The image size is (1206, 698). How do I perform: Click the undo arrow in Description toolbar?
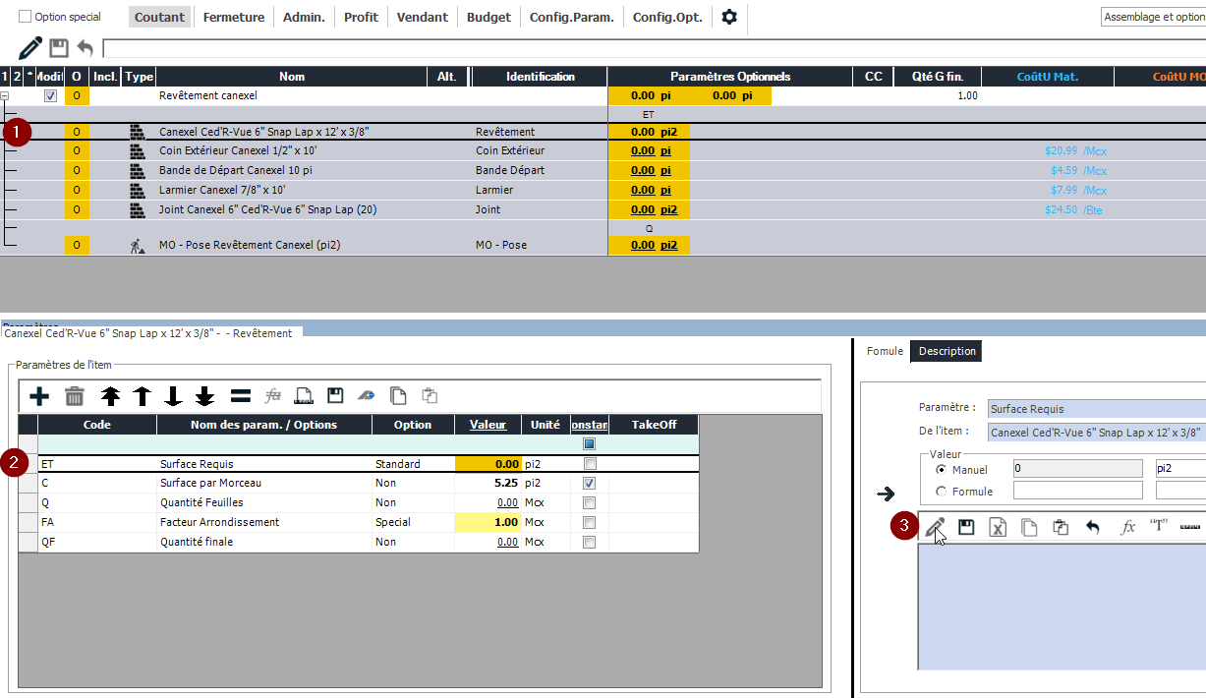[x=1092, y=527]
